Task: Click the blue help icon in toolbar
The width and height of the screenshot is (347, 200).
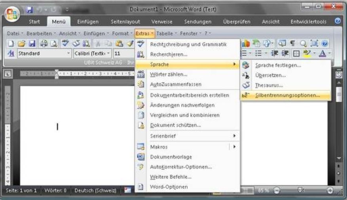Action: [x=325, y=44]
